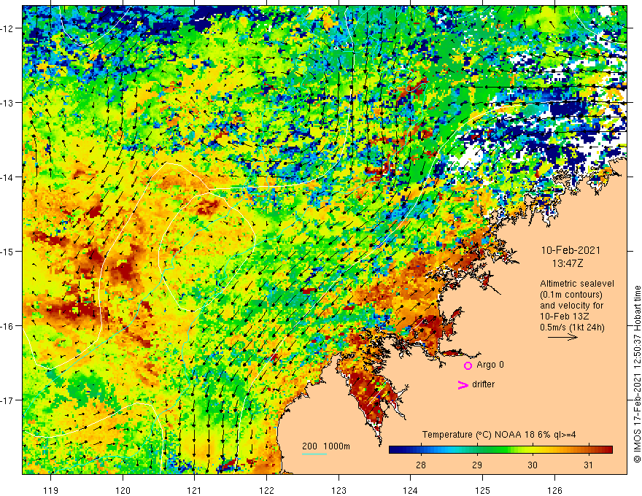Click latitude axis label '-14'
The height and width of the screenshot is (496, 642).
pyautogui.click(x=7, y=177)
